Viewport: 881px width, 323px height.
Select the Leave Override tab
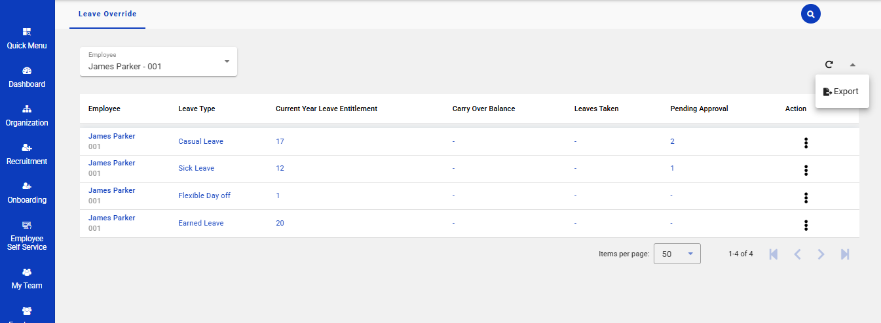[107, 14]
